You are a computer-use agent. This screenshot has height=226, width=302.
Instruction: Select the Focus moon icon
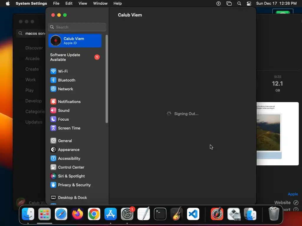[x=53, y=119]
